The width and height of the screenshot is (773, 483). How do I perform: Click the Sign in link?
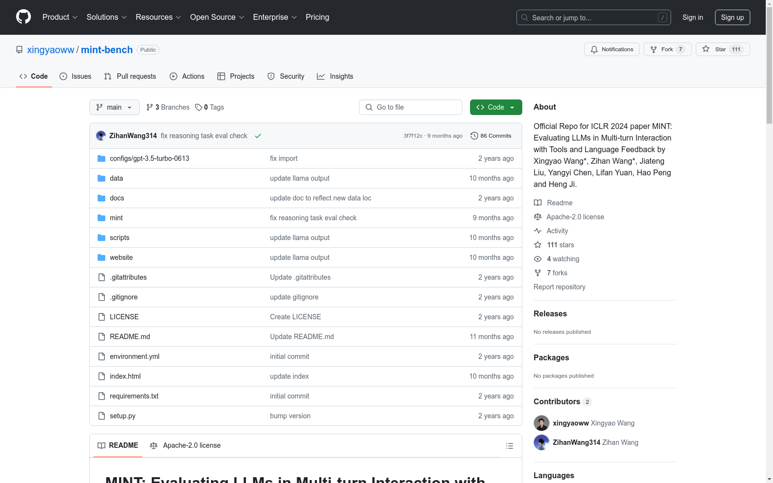[x=692, y=17]
